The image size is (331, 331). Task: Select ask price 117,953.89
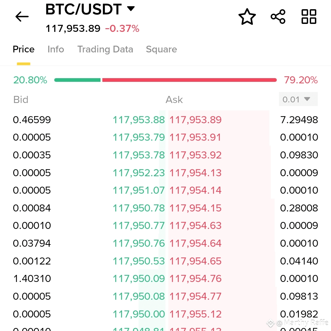tap(196, 120)
